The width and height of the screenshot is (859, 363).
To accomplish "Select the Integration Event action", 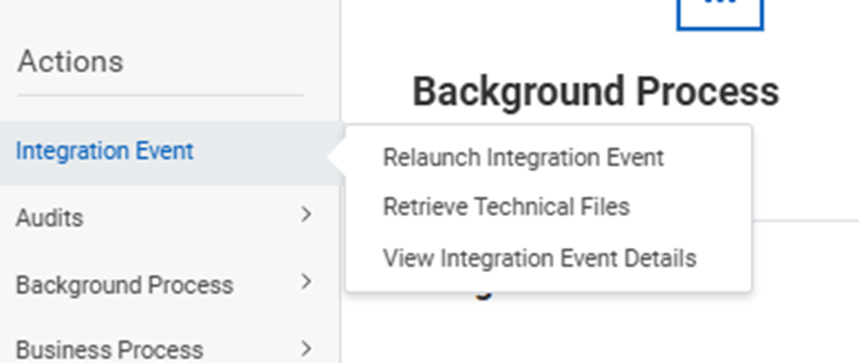I will coord(105,152).
